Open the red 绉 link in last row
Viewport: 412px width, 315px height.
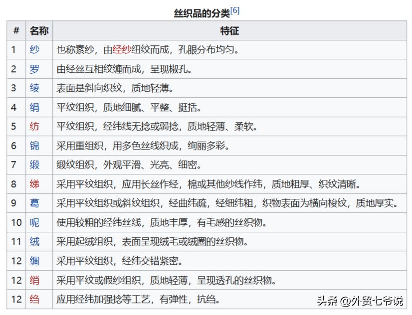(34, 300)
